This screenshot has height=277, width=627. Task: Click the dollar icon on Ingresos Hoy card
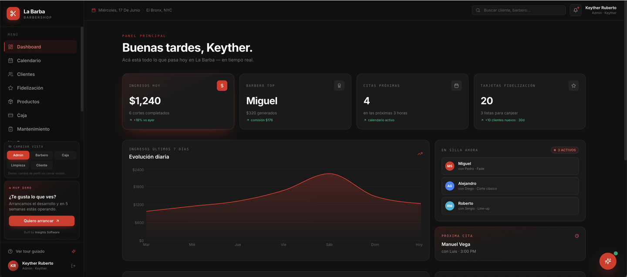[222, 86]
